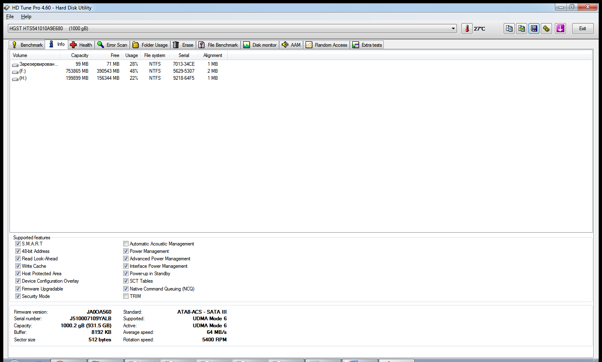This screenshot has height=362, width=602.
Task: Click the Exit button
Action: coord(583,29)
